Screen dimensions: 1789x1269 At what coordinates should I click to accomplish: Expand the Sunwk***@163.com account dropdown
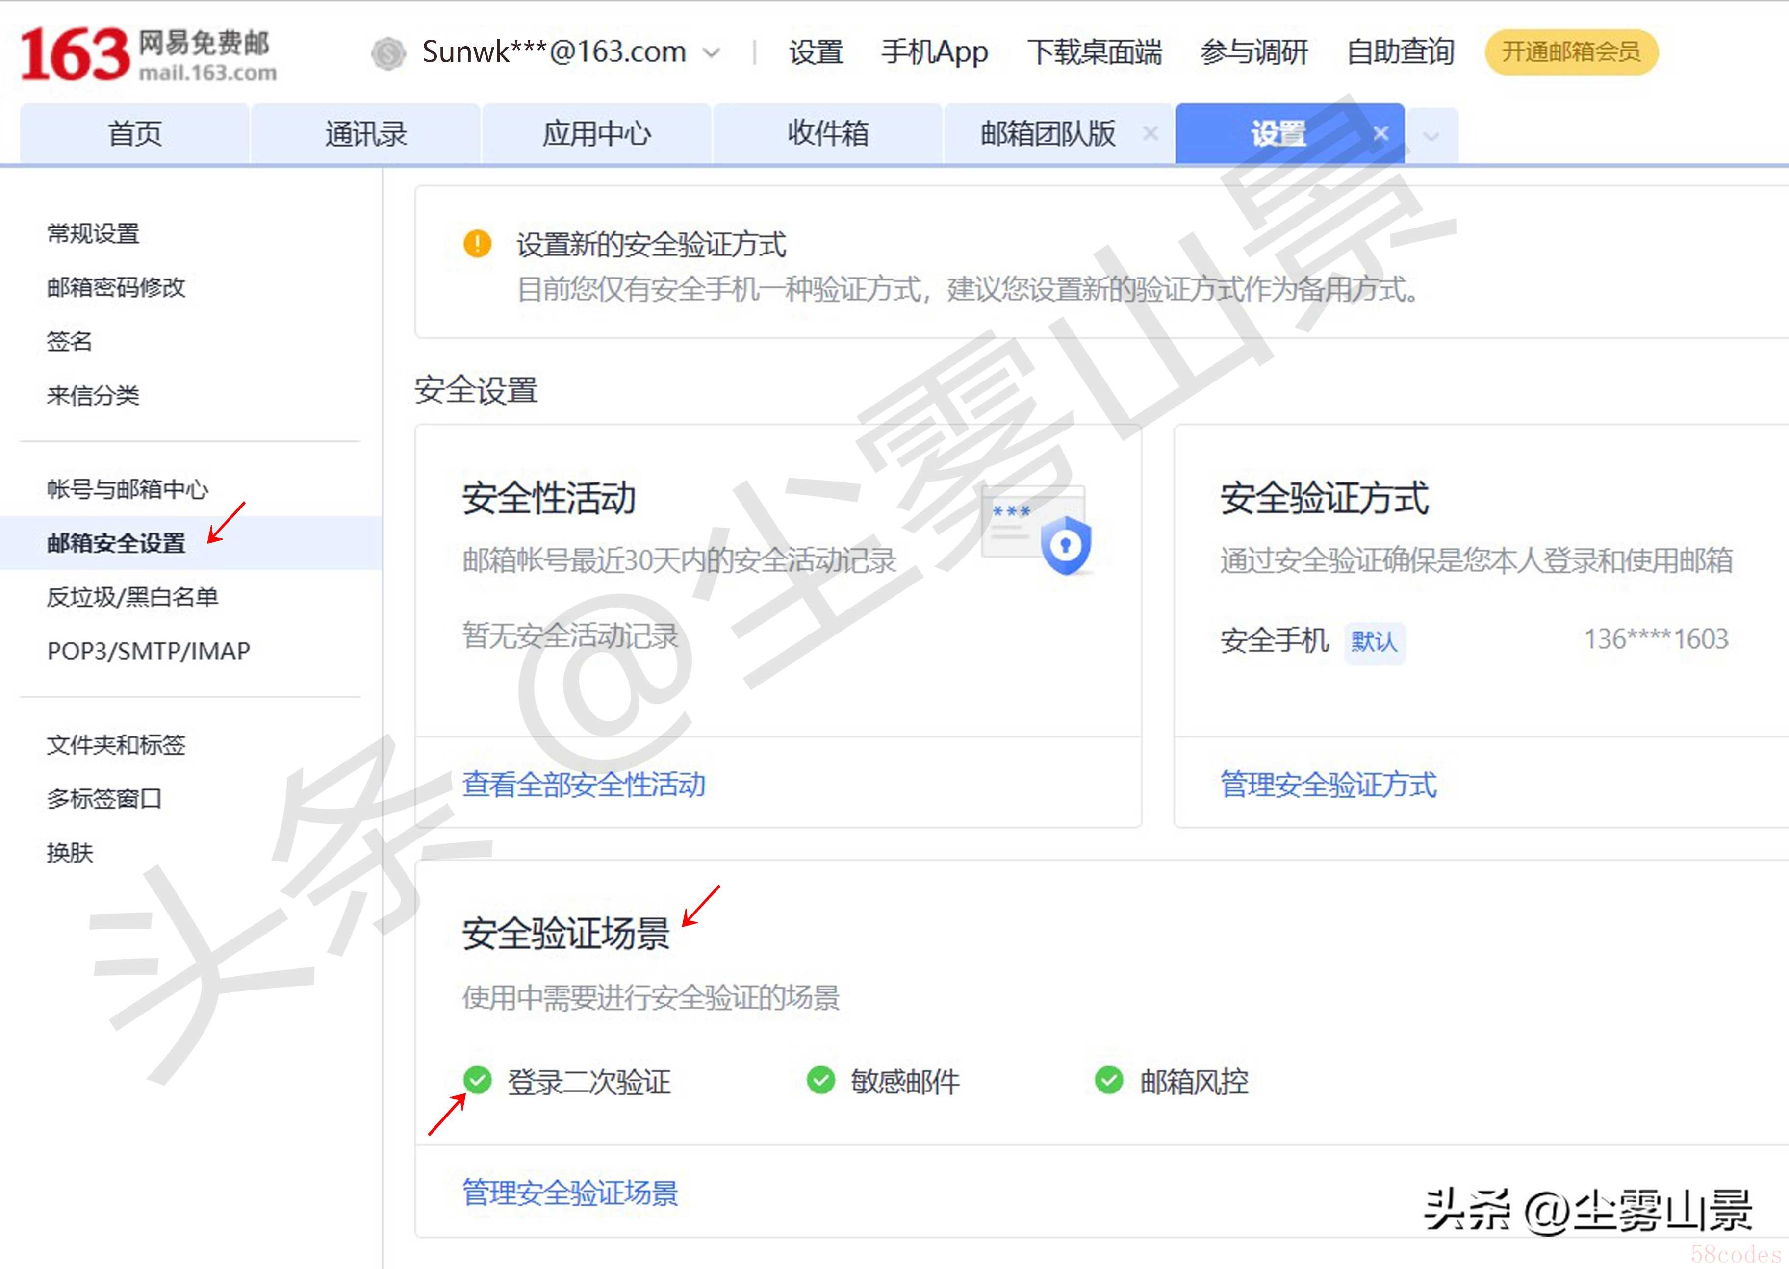point(711,53)
